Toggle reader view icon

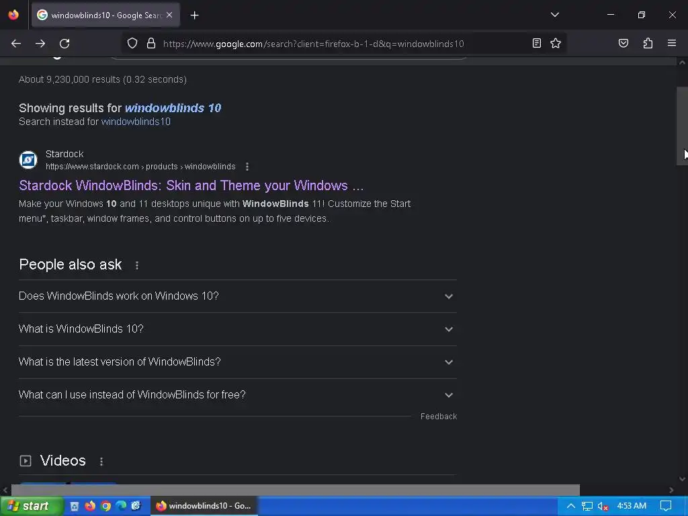(x=536, y=43)
